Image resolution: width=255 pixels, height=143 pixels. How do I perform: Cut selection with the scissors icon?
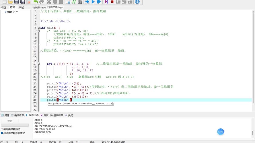pos(49,2)
